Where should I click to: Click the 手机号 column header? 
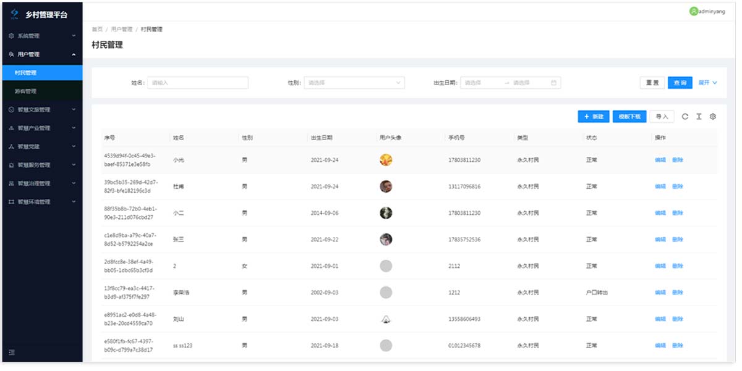tap(456, 138)
